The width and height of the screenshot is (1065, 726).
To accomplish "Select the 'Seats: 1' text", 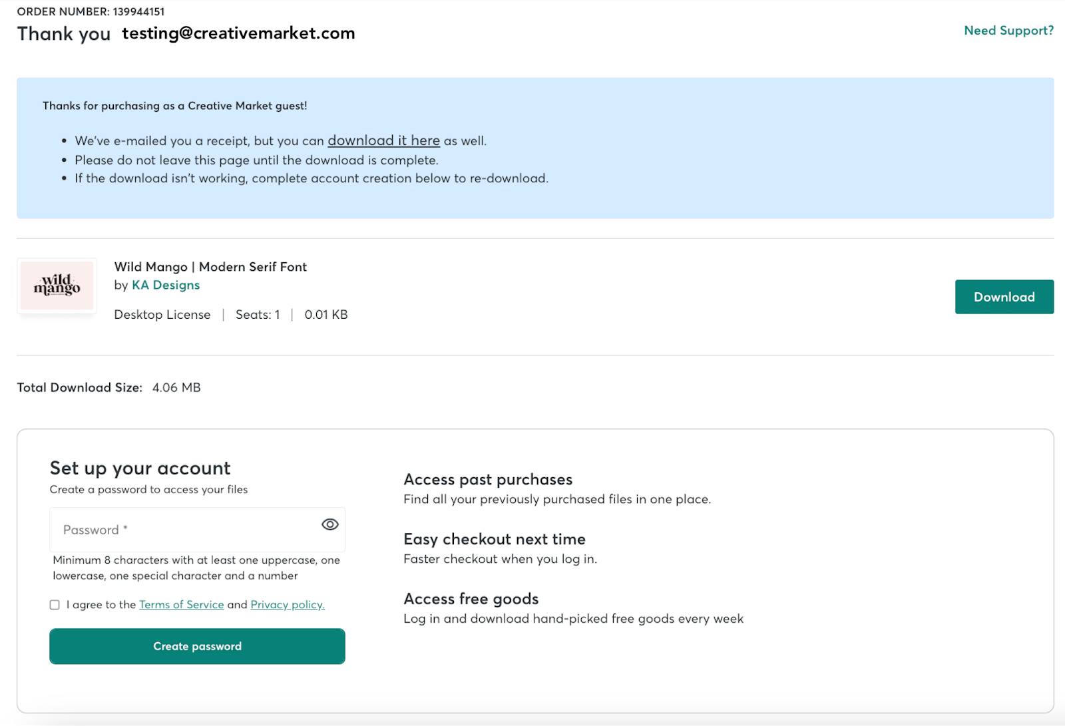I will pyautogui.click(x=258, y=315).
